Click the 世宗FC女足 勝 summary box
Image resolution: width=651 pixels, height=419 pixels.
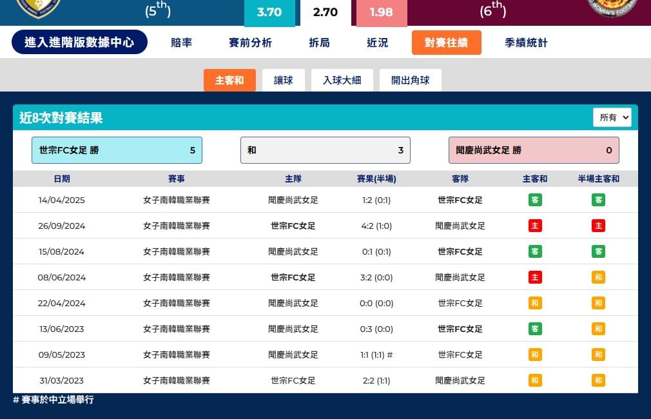point(117,150)
